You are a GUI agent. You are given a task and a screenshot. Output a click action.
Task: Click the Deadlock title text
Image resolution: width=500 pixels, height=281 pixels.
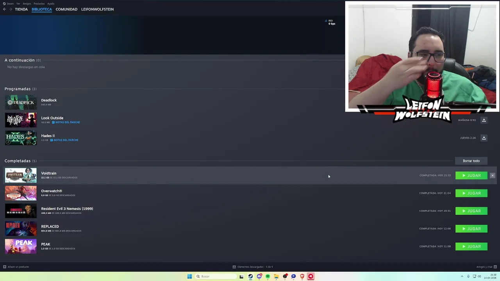coord(49,100)
